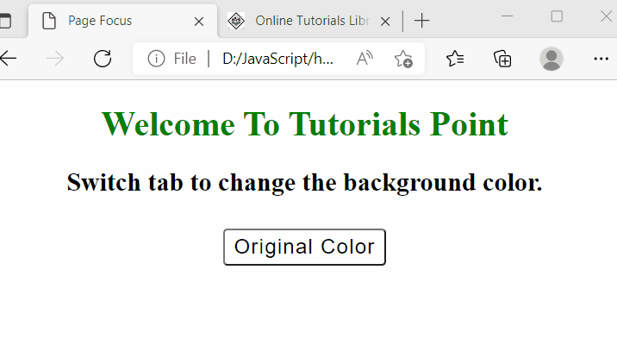This screenshot has height=364, width=617.
Task: Close the Page Focus tab
Action: click(x=199, y=22)
